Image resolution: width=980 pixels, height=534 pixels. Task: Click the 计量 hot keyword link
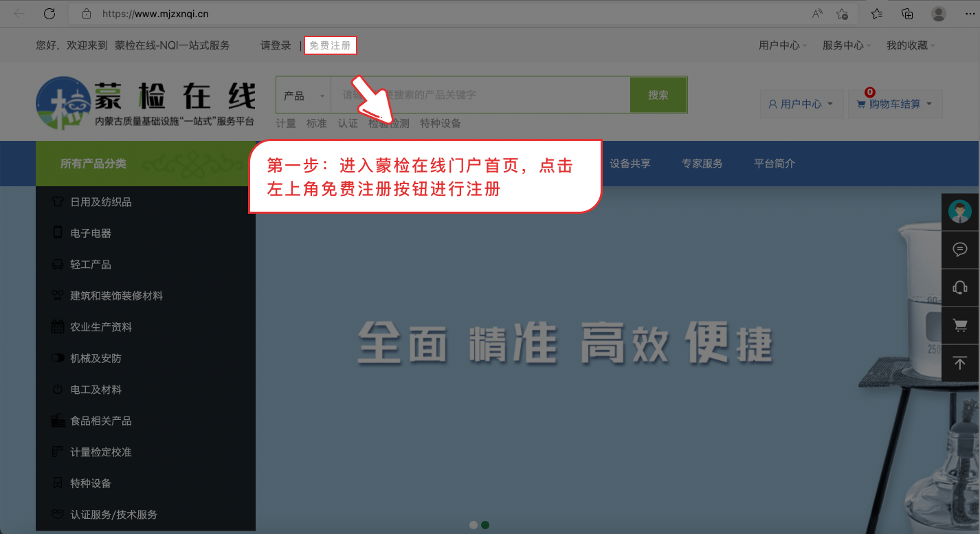(x=286, y=123)
